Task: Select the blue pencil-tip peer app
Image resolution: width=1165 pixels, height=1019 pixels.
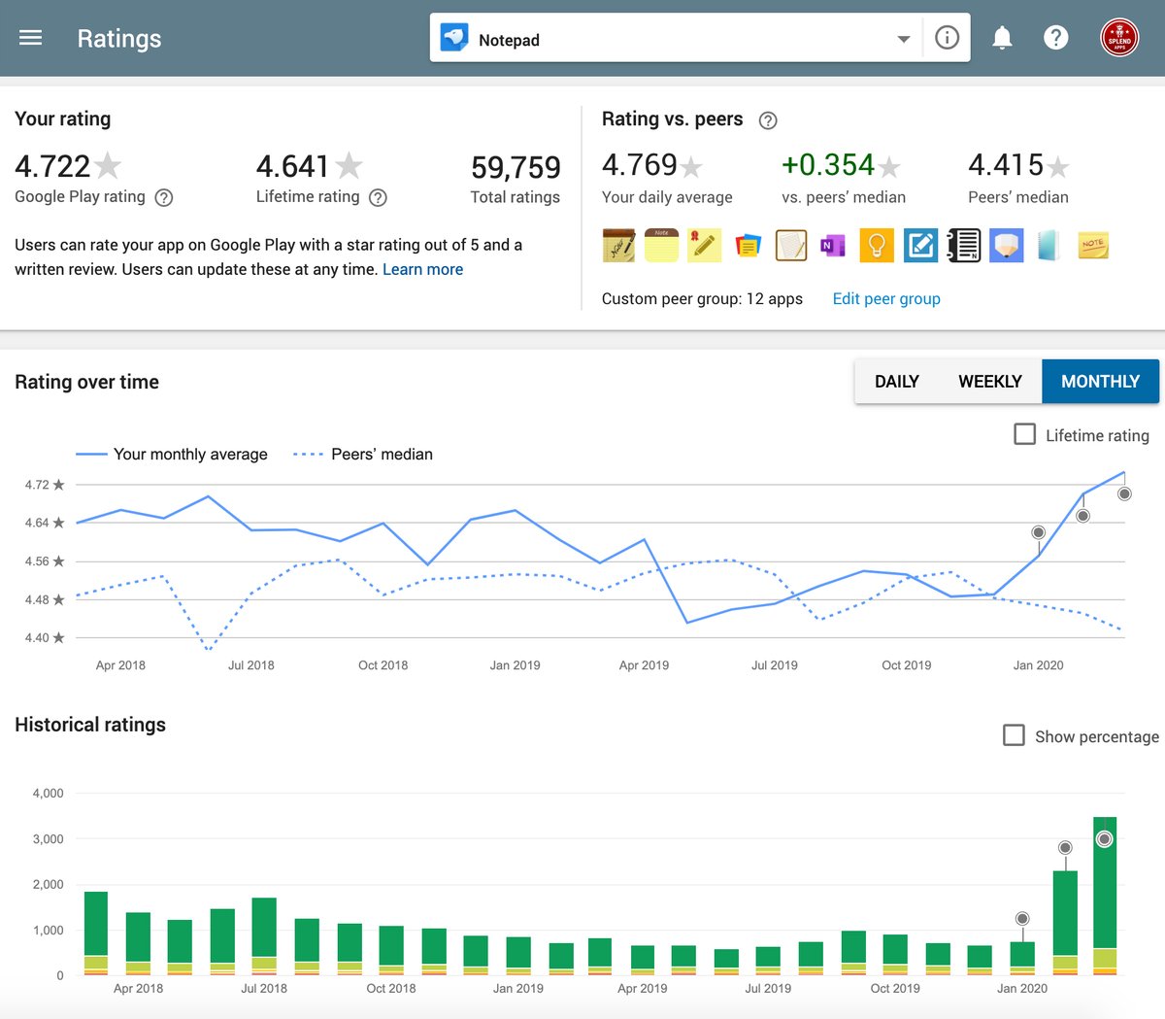Action: [1007, 246]
